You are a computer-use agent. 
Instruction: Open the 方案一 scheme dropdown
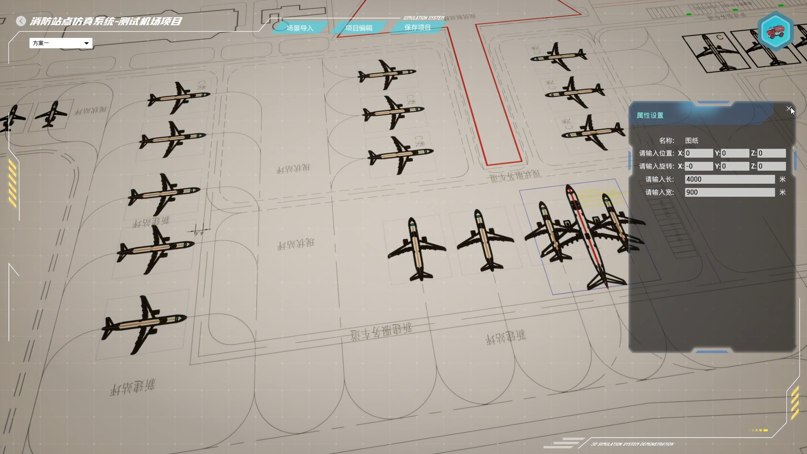(61, 43)
